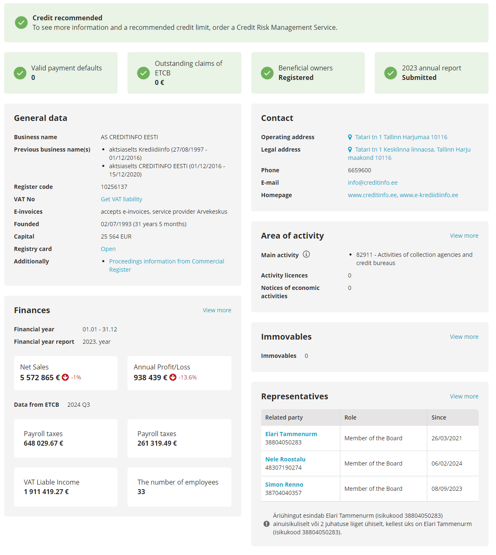The width and height of the screenshot is (496, 555).
Task: Click checkmark icon on Beneficial owners card
Action: 267,73
